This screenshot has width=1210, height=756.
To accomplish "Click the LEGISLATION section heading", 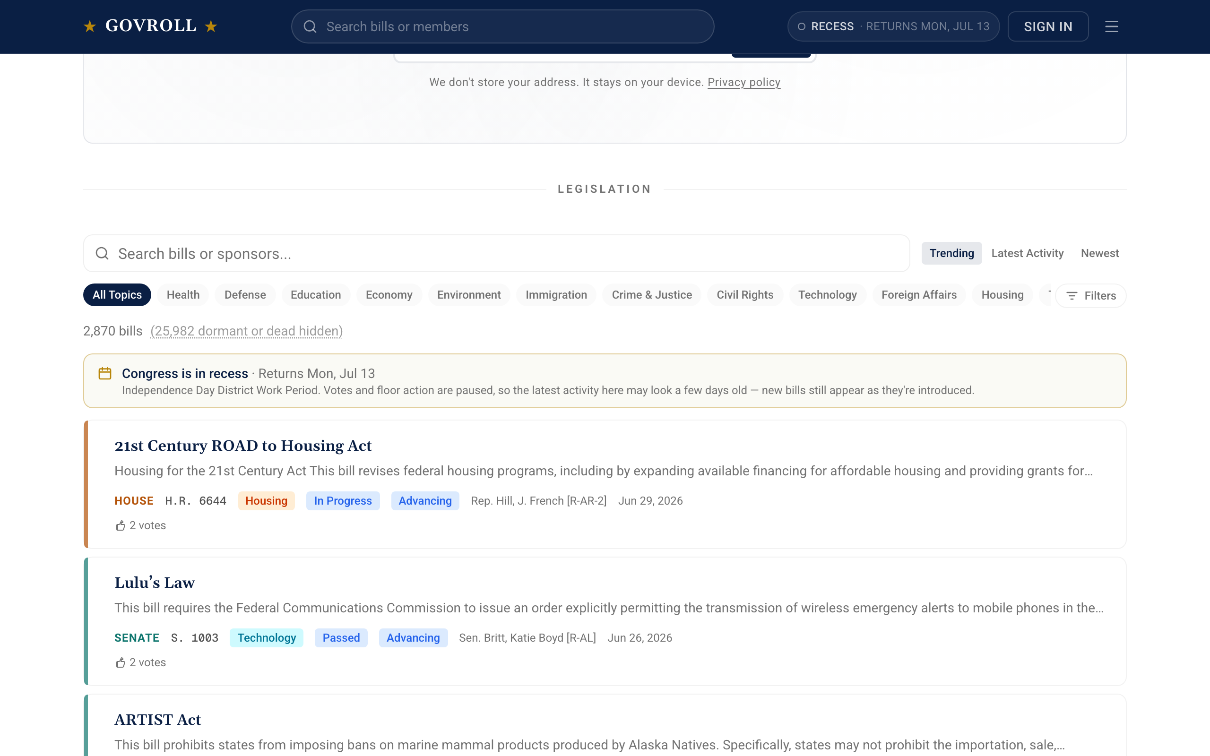I will click(605, 189).
